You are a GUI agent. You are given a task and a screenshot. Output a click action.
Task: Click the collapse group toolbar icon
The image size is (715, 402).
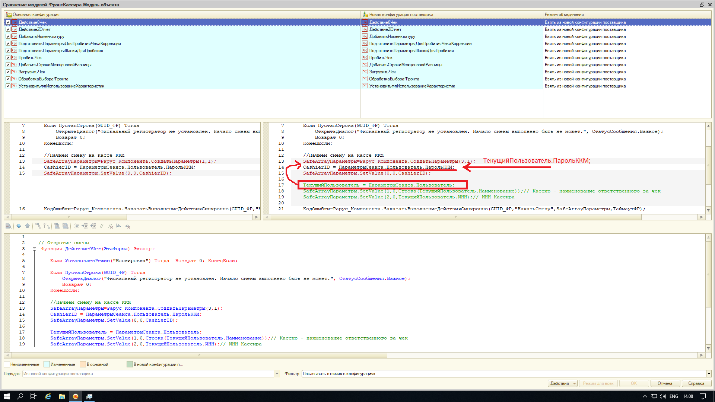(x=47, y=226)
